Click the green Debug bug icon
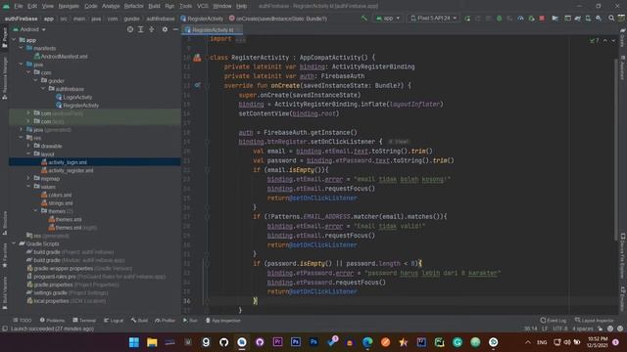The height and width of the screenshot is (352, 627). pos(499,19)
